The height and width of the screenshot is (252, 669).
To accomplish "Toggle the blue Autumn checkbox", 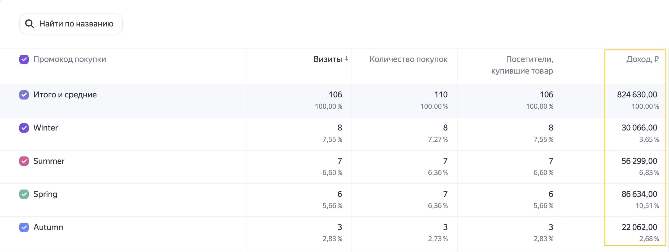I will pyautogui.click(x=24, y=227).
